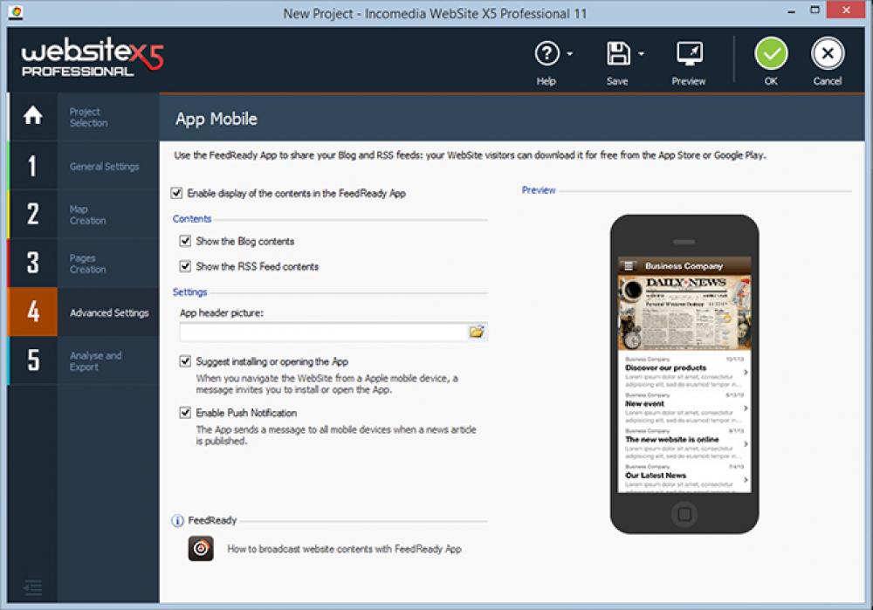The width and height of the screenshot is (873, 610).
Task: Click the Cancel icon in the toolbar
Action: pos(827,53)
